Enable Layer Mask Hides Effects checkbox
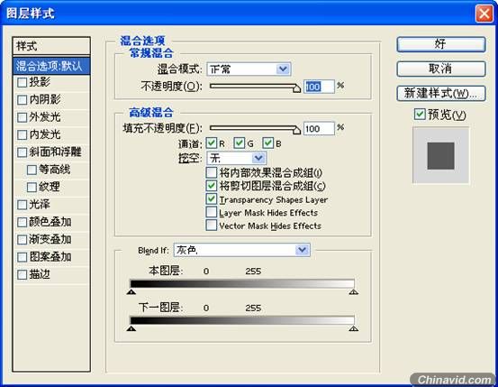 point(212,213)
